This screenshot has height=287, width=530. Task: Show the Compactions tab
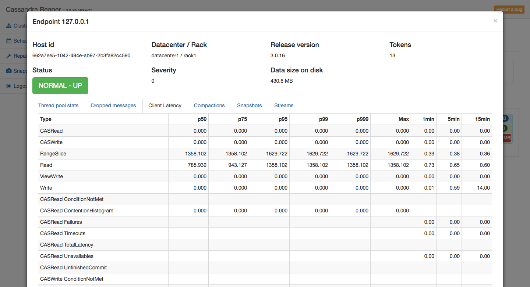click(209, 105)
